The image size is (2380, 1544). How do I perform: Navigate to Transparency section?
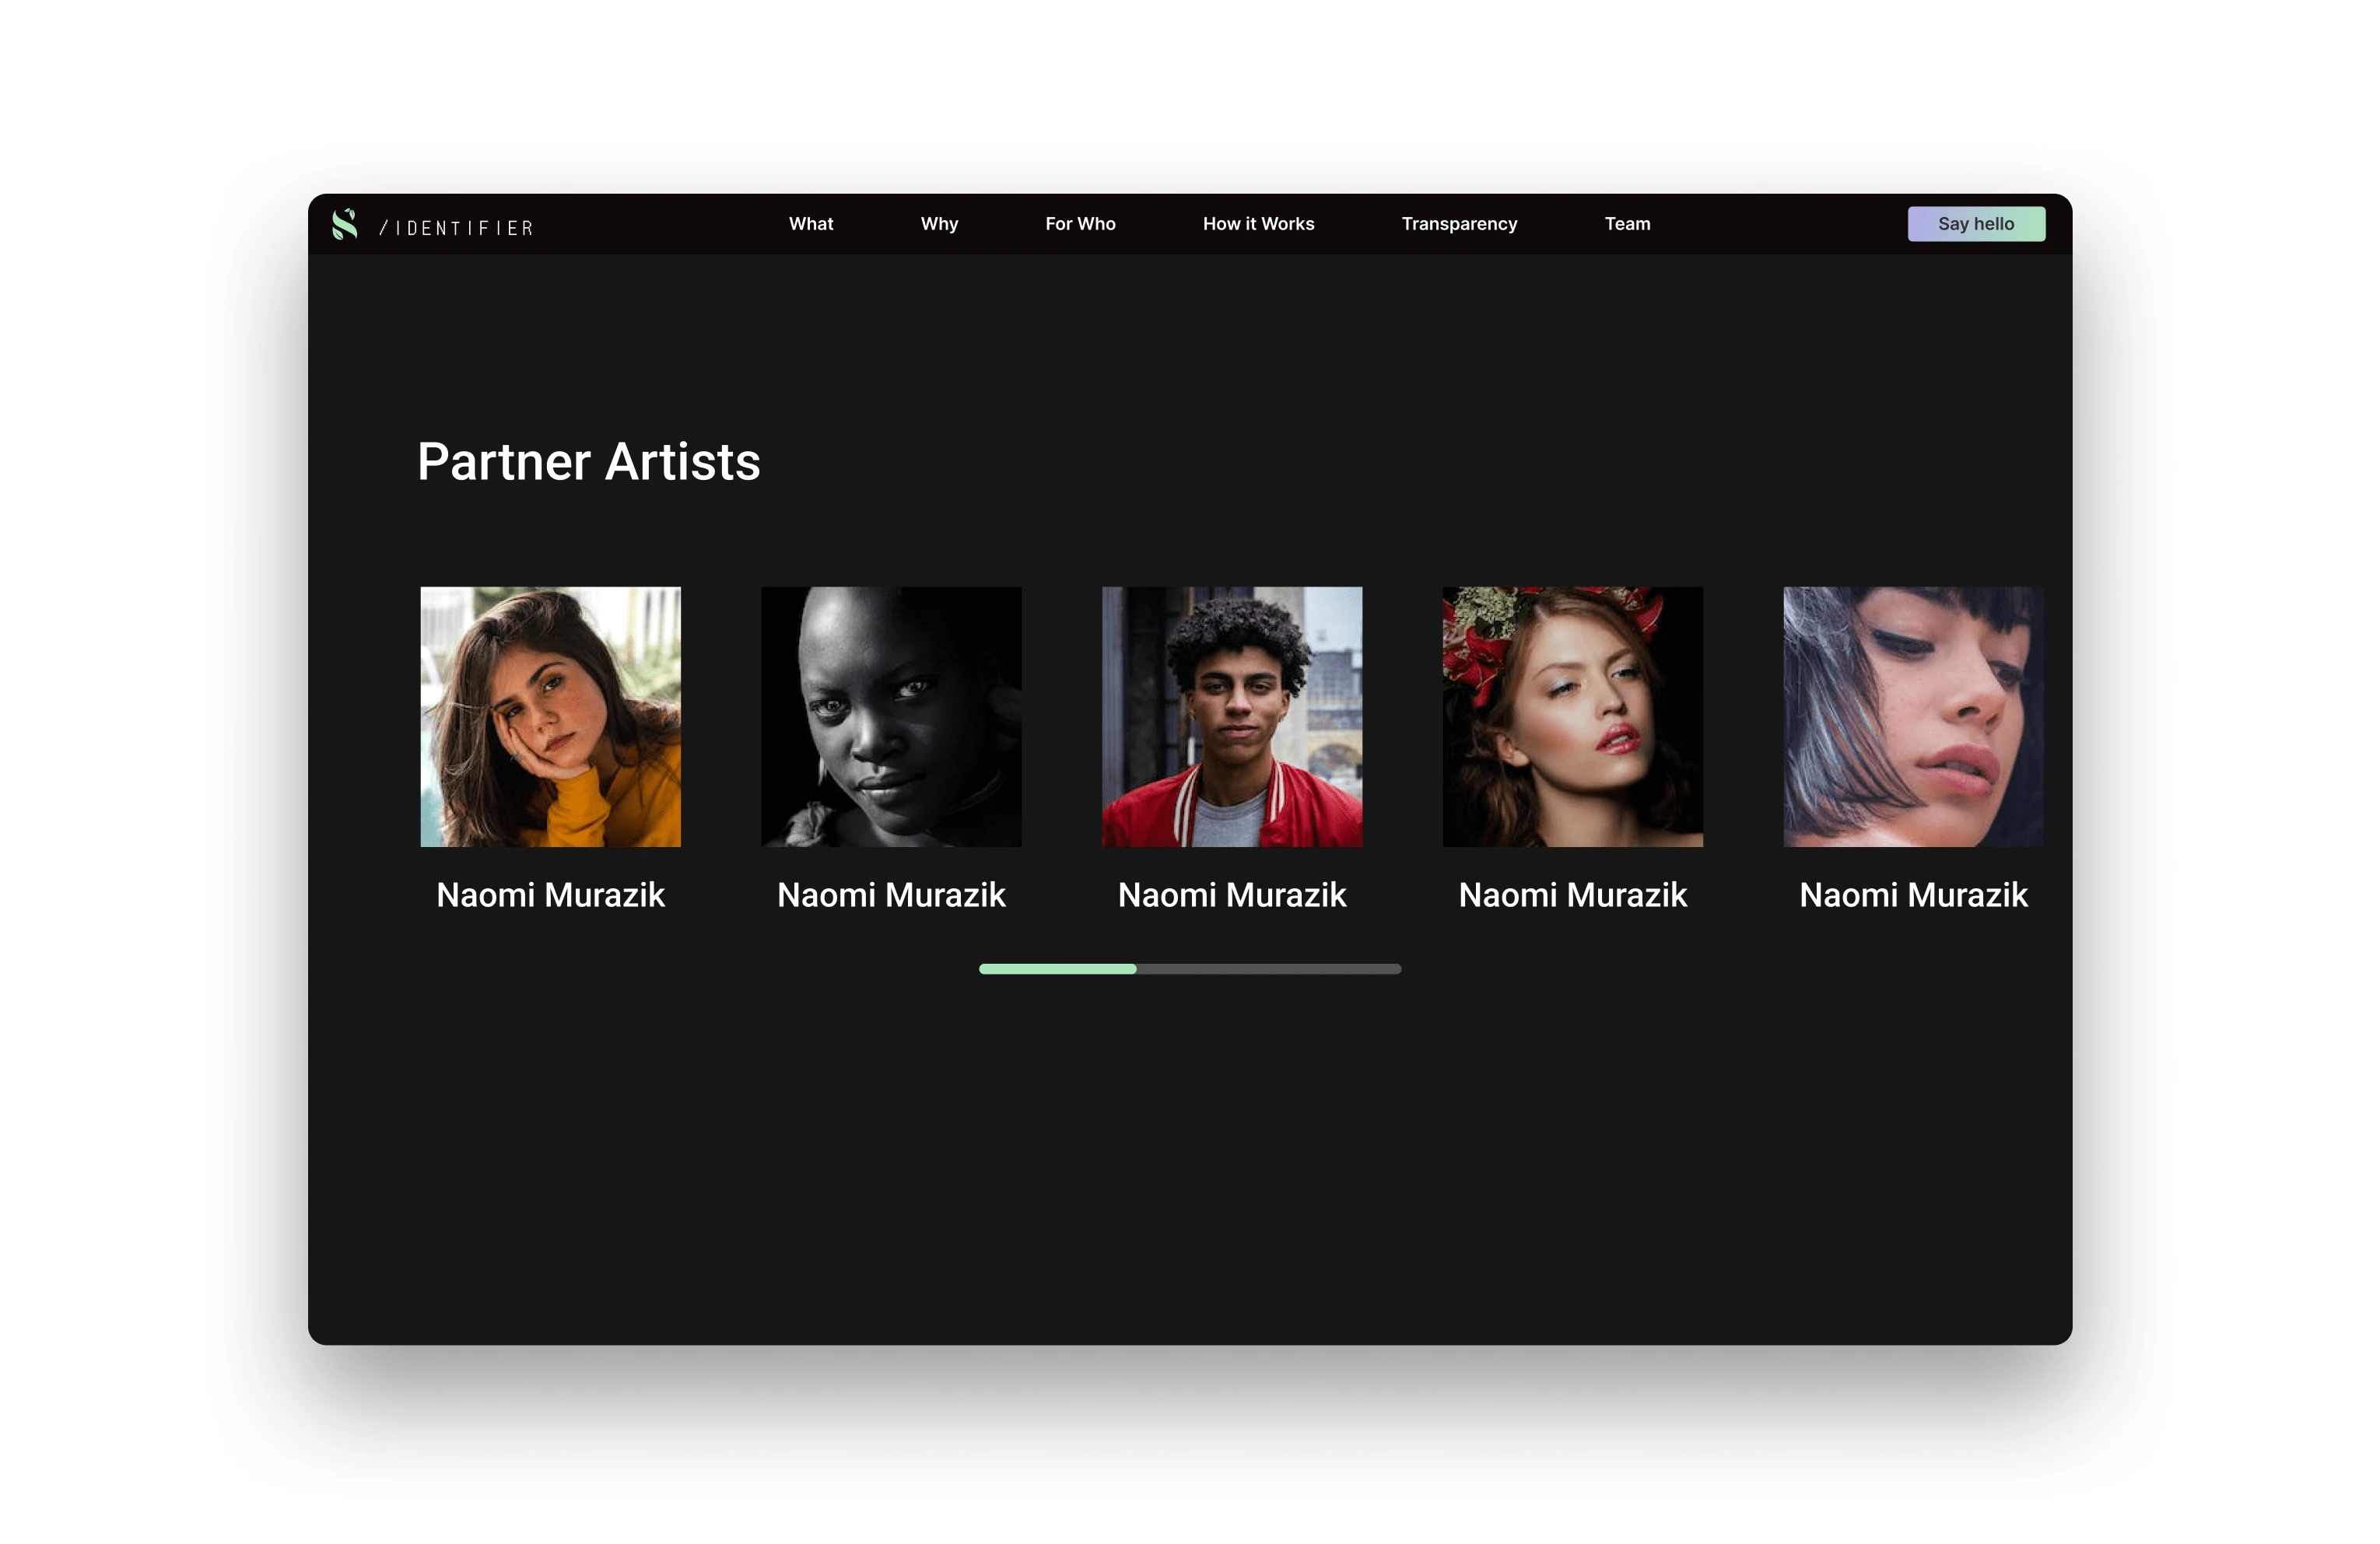[x=1459, y=224]
